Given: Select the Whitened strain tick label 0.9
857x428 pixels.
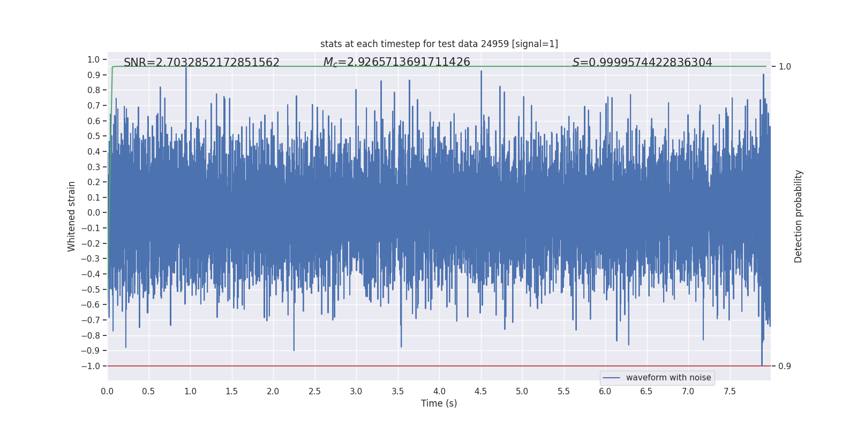Looking at the screenshot, I should [94, 75].
